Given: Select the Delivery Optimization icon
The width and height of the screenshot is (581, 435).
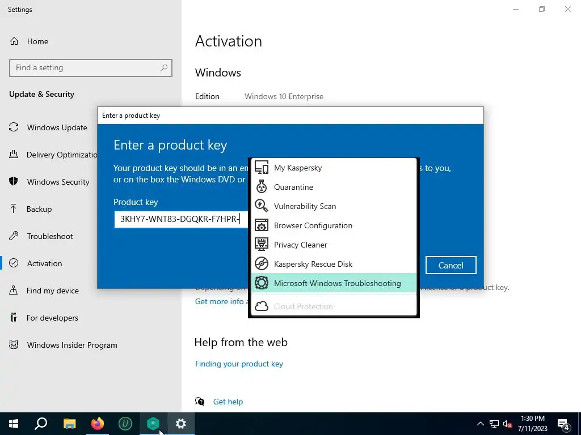Looking at the screenshot, I should click(14, 154).
